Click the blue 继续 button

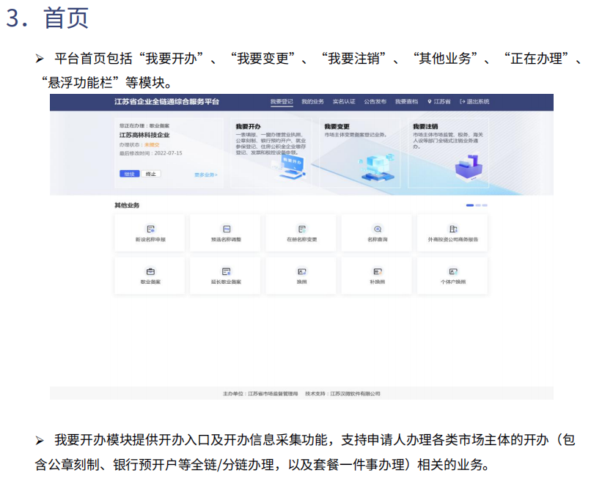(x=129, y=174)
